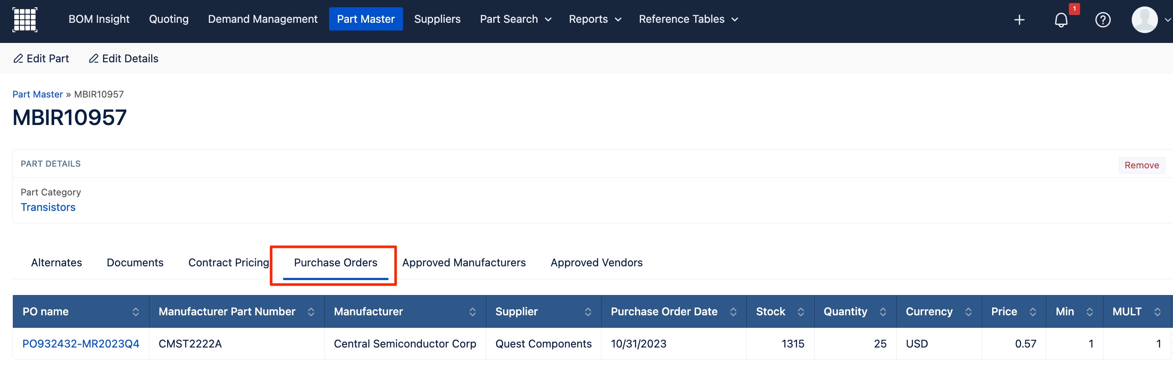Switch to Approved Vendors tab
Screen dimensions: 1173x378
click(596, 262)
